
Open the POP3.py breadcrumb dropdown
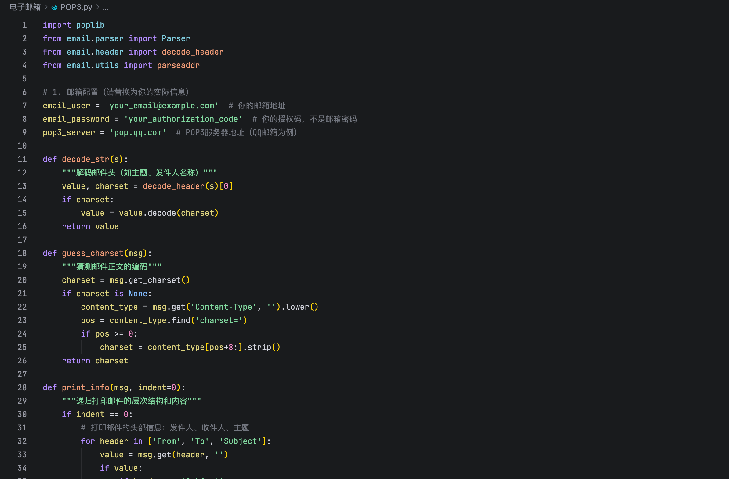click(x=76, y=7)
